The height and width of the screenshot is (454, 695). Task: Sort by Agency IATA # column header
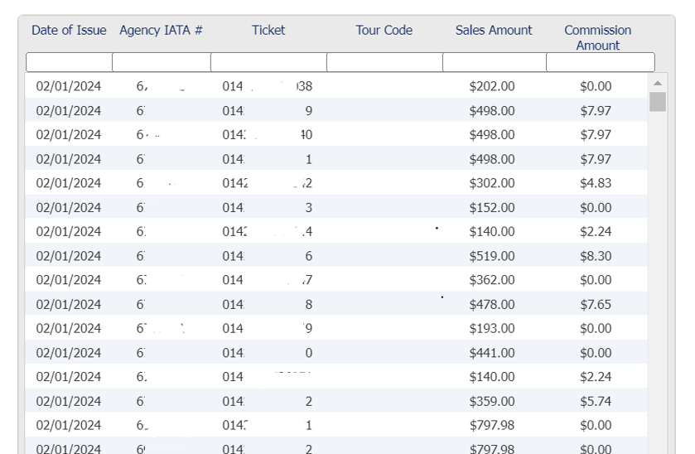tap(161, 31)
